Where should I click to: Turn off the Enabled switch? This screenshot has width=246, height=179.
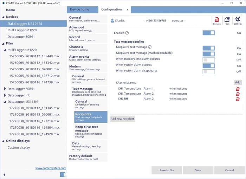point(208,33)
